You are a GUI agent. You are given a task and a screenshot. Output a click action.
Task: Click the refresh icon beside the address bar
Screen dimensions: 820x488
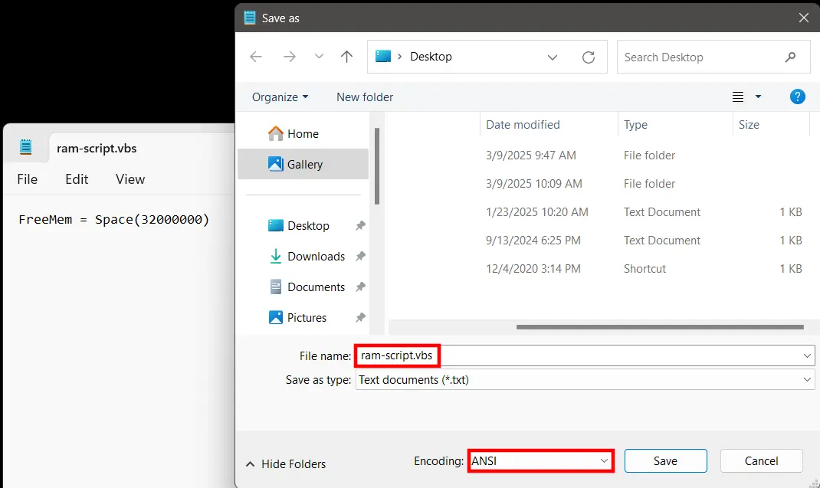pyautogui.click(x=589, y=57)
